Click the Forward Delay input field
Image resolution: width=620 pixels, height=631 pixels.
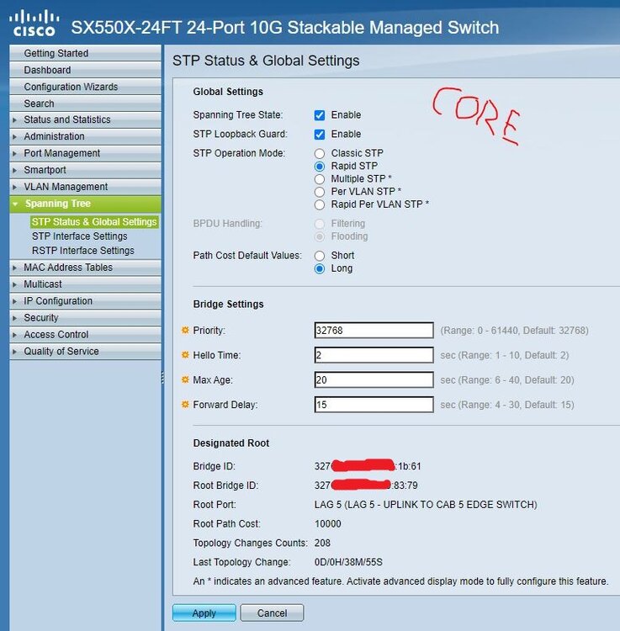tap(374, 405)
